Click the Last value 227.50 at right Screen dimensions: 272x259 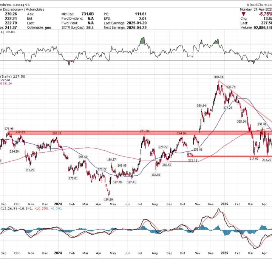pyautogui.click(x=267, y=23)
